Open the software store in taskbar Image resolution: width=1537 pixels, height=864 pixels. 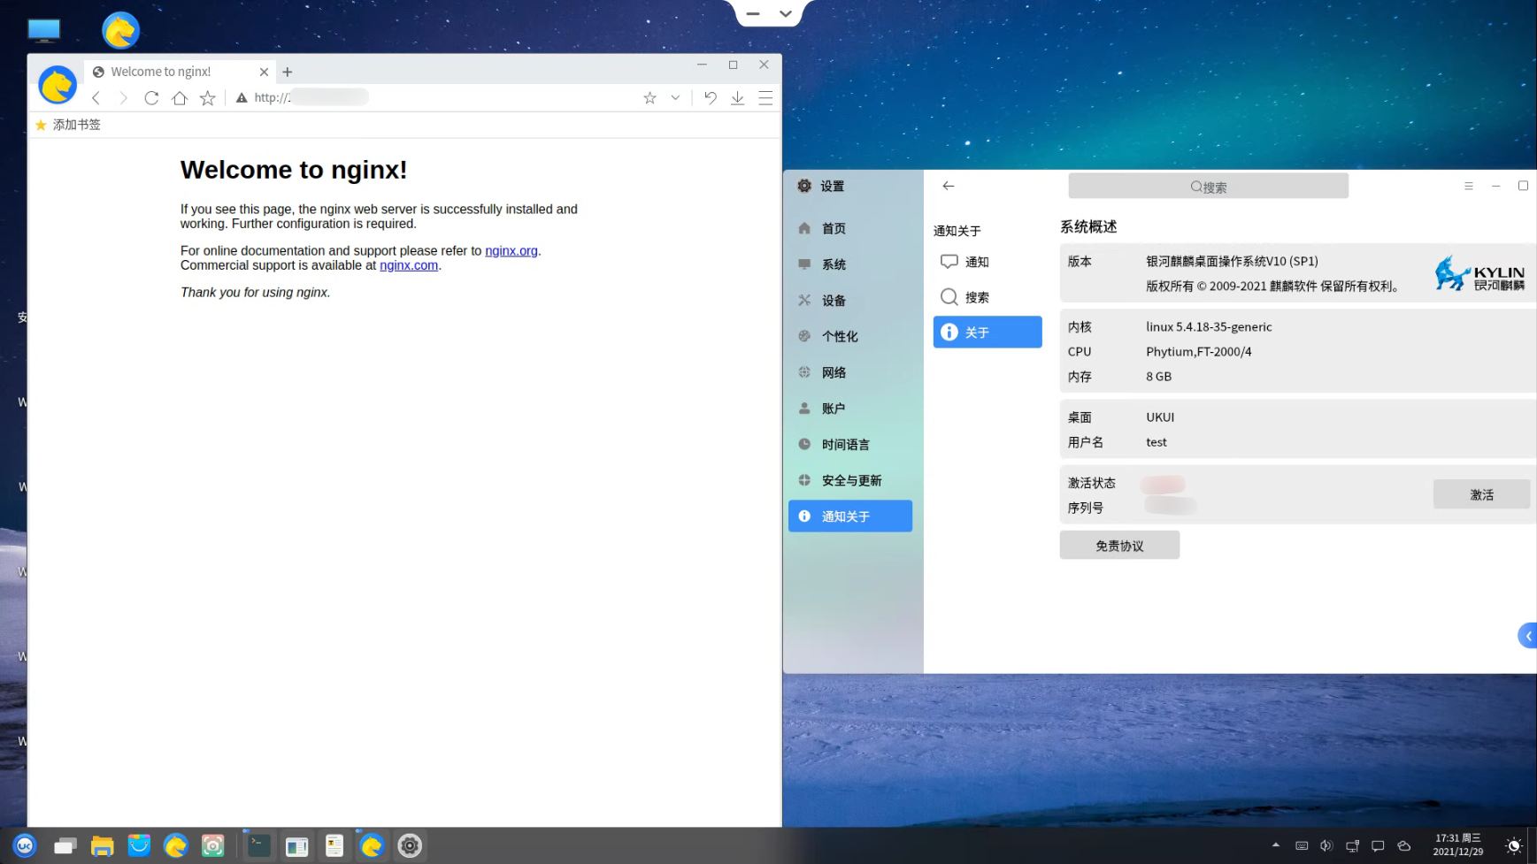point(139,846)
